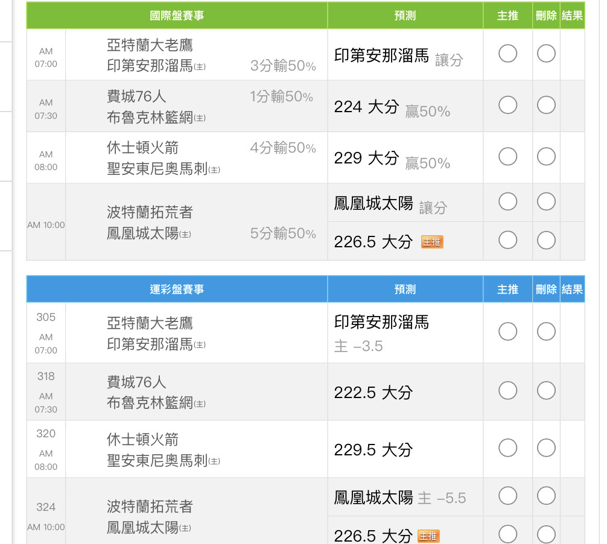
Task: Click the 4分輸50% odds text
Action: [283, 148]
